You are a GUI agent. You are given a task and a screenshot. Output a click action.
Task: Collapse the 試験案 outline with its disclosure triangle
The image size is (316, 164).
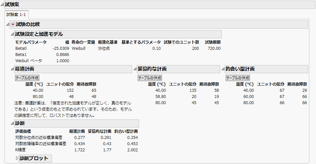coord(2,5)
